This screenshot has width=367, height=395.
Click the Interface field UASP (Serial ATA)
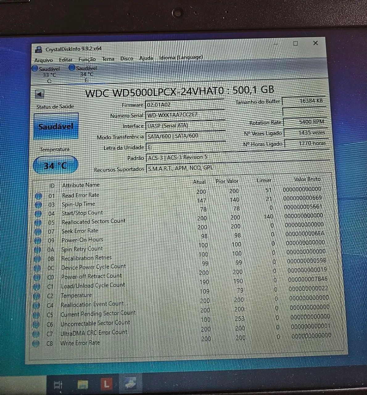[186, 125]
